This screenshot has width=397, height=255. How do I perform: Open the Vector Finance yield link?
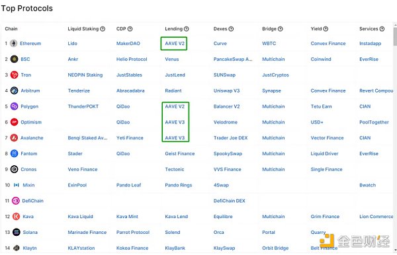[327, 137]
